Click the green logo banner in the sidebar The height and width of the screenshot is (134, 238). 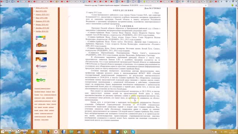41,80
